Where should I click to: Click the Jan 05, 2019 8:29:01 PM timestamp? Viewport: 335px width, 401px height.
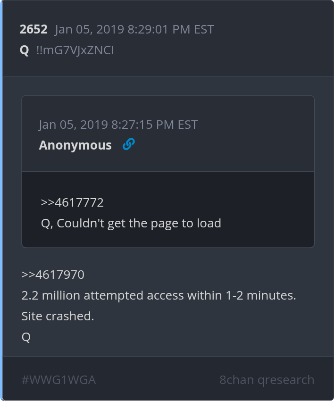[x=134, y=30]
